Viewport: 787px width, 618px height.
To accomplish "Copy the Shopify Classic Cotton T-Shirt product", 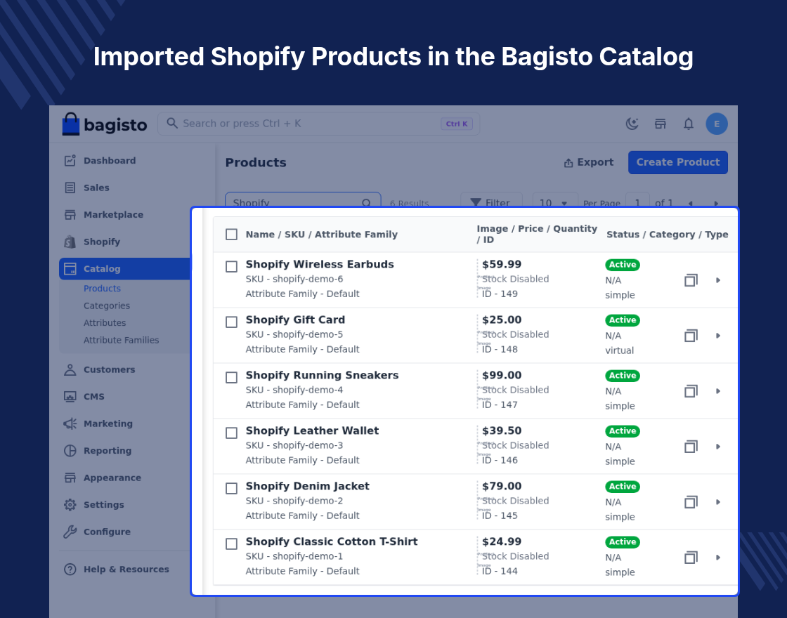I will pyautogui.click(x=691, y=558).
